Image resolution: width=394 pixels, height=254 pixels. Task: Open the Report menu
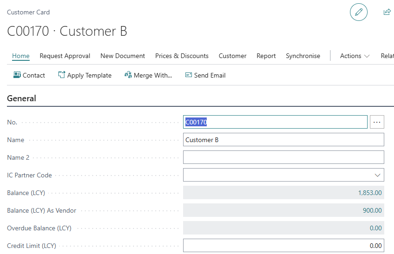(x=266, y=56)
